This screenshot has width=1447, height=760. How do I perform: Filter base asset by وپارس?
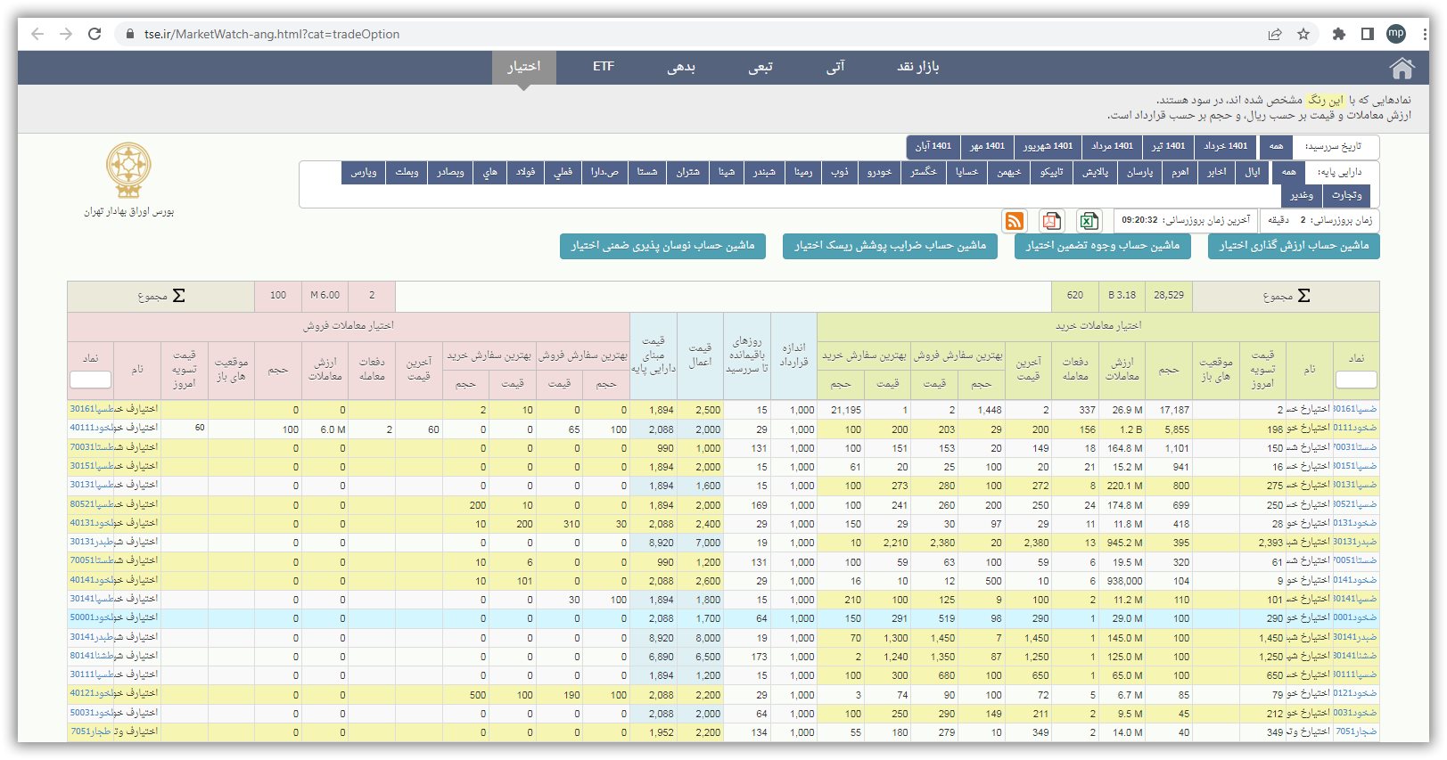coord(363,172)
